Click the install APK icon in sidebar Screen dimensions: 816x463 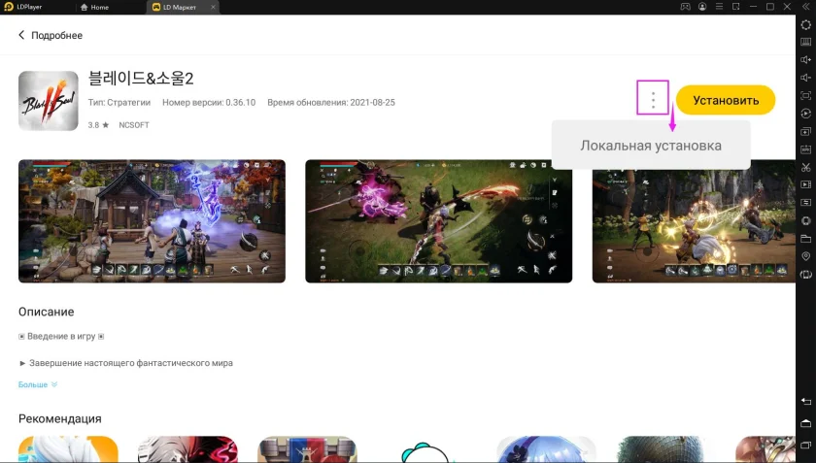(x=805, y=149)
